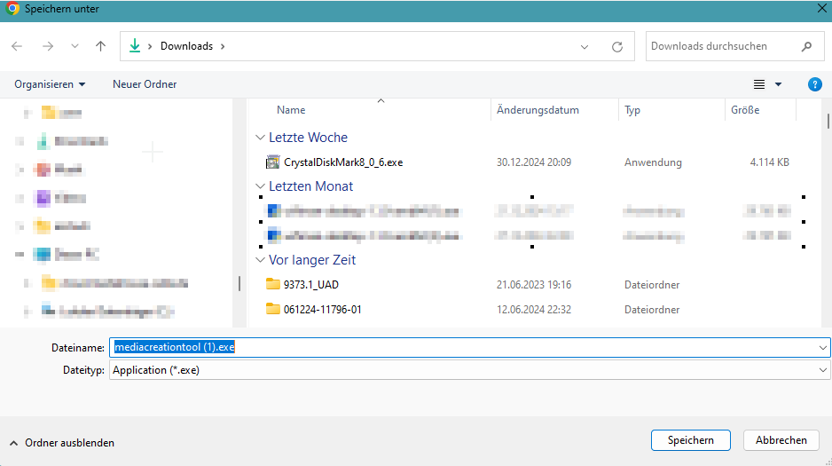Click the 061224-11796-01 folder icon
The width and height of the screenshot is (832, 466).
coord(272,309)
